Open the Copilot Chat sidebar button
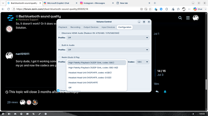The image size is (208, 116). point(198,9)
